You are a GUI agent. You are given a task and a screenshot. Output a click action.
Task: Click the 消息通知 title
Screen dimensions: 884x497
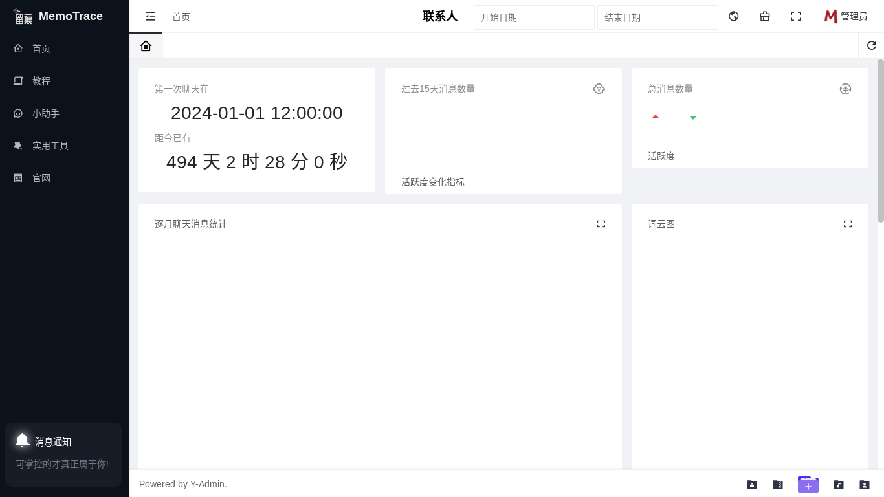(53, 442)
